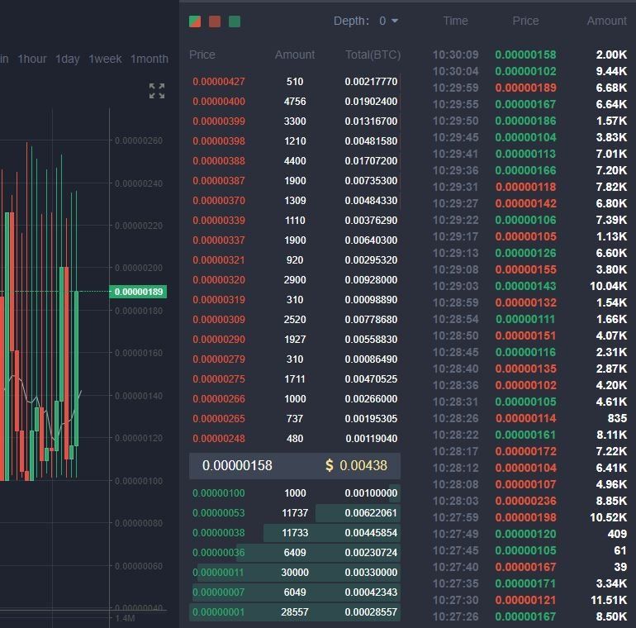Click buy order with amount 30000
The height and width of the screenshot is (628, 636).
pos(295,573)
